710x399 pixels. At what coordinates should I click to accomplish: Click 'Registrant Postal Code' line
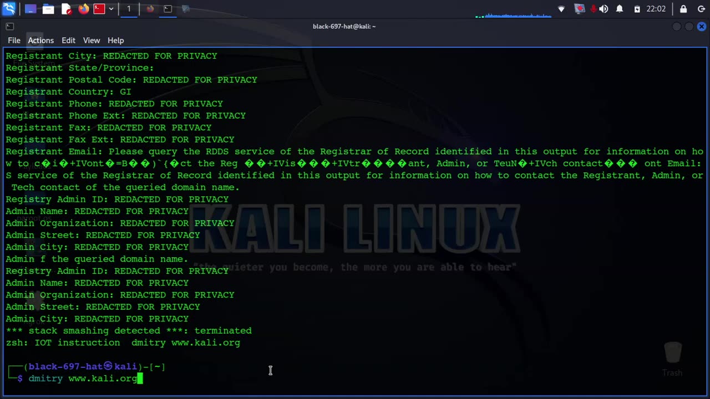pos(131,80)
